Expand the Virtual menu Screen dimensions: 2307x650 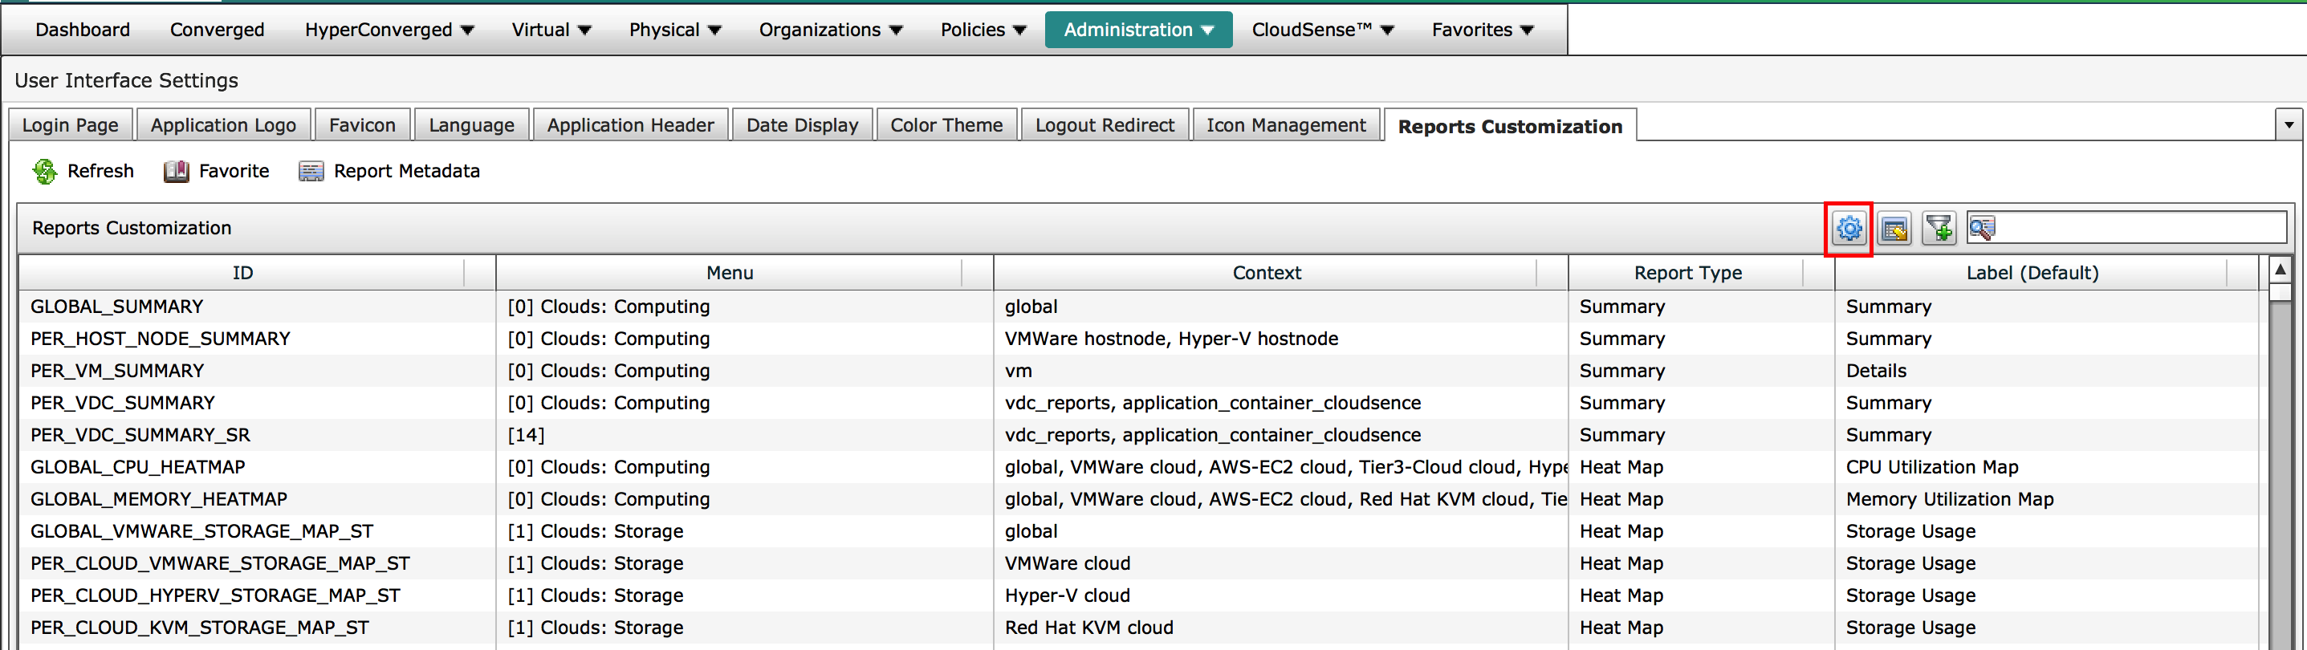point(551,30)
